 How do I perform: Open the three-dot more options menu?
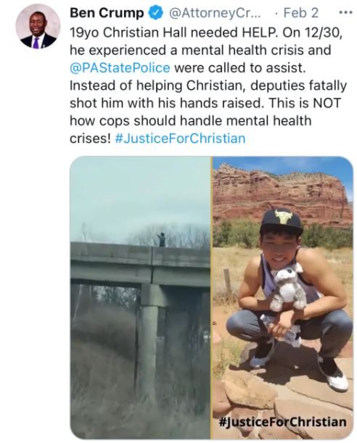pyautogui.click(x=345, y=13)
